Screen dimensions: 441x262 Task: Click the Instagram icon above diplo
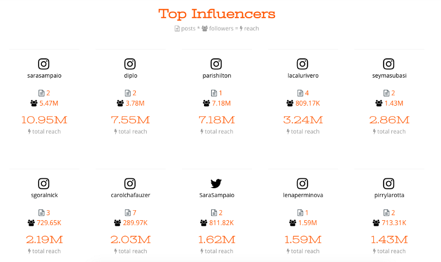pos(130,64)
